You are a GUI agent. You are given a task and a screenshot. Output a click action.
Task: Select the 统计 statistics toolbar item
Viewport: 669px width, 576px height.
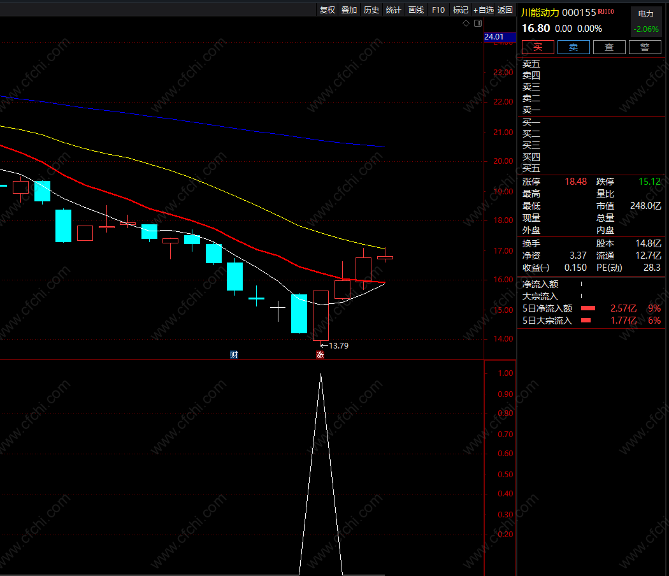393,10
